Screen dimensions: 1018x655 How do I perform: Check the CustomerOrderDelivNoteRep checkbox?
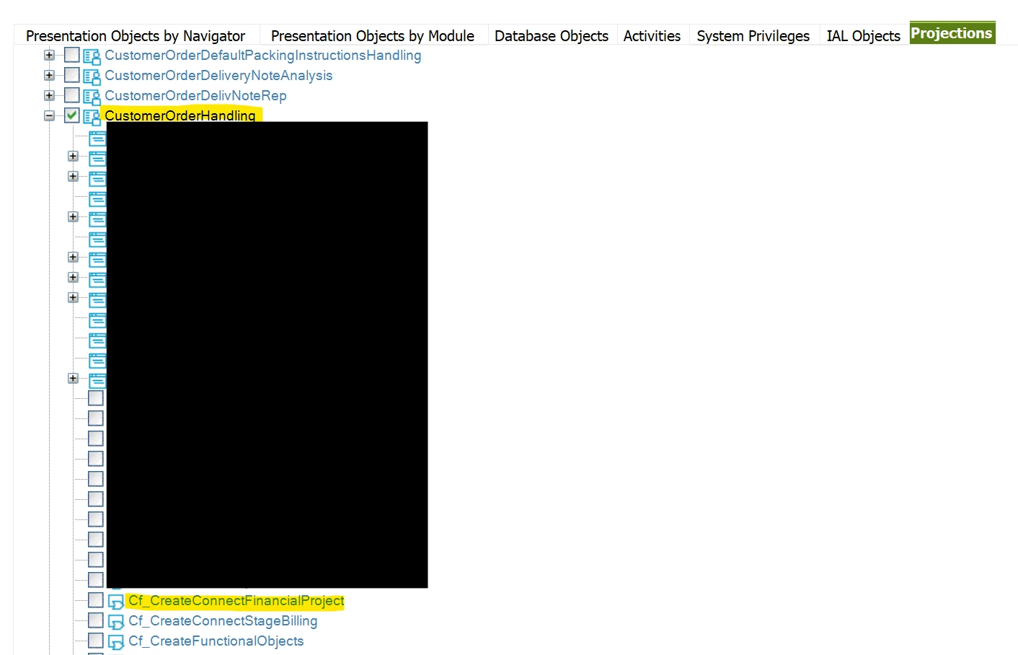[72, 95]
